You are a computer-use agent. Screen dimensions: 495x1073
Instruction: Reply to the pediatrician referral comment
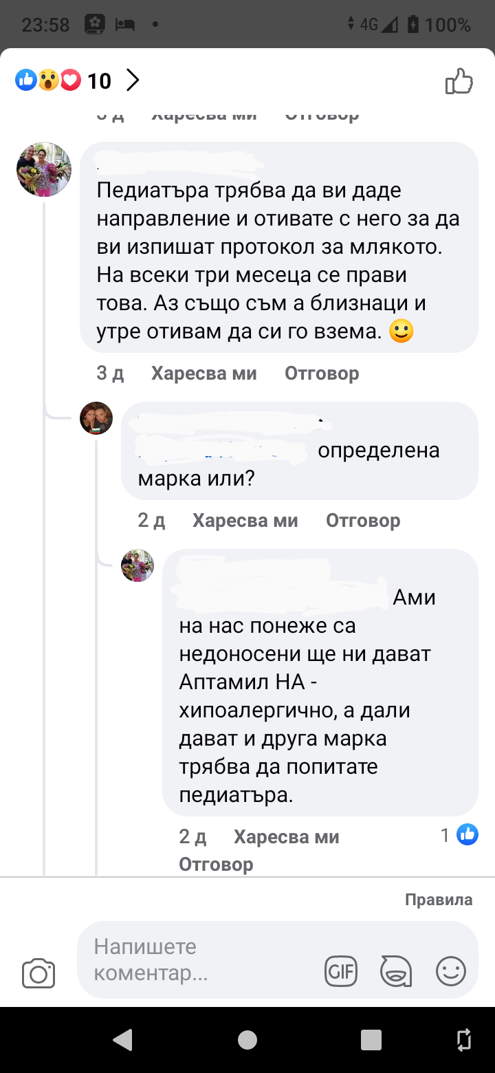(322, 373)
